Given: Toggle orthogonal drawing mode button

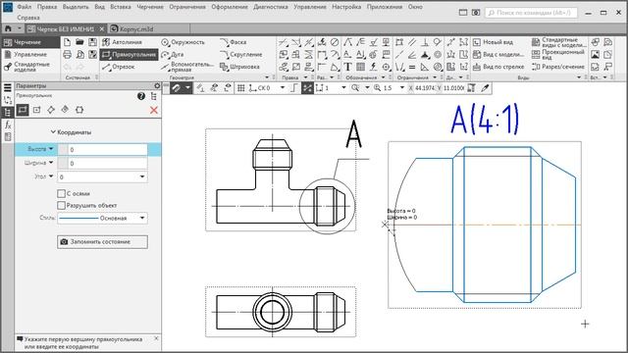Looking at the screenshot, I should (x=294, y=87).
